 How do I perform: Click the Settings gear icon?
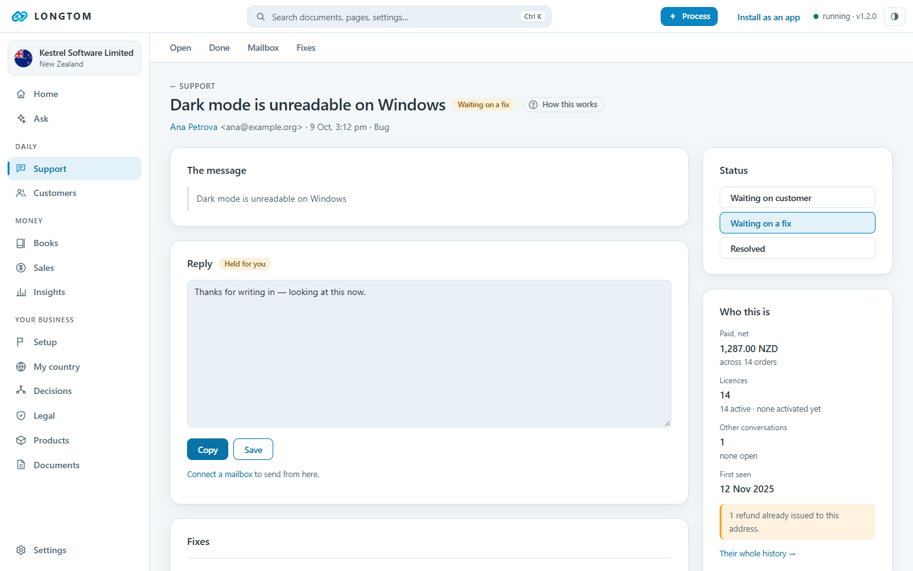[21, 550]
